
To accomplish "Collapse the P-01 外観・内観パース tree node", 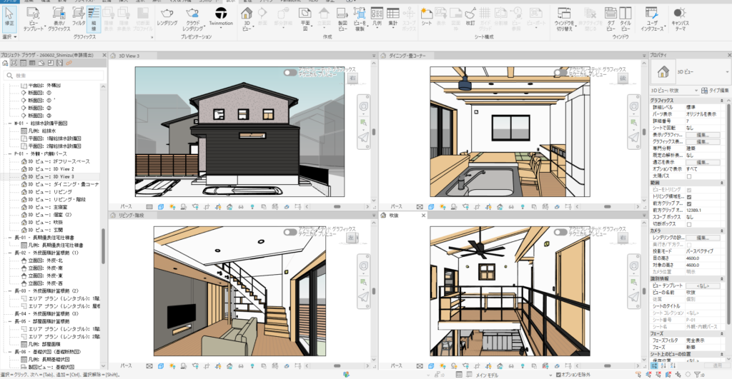I will coord(10,154).
